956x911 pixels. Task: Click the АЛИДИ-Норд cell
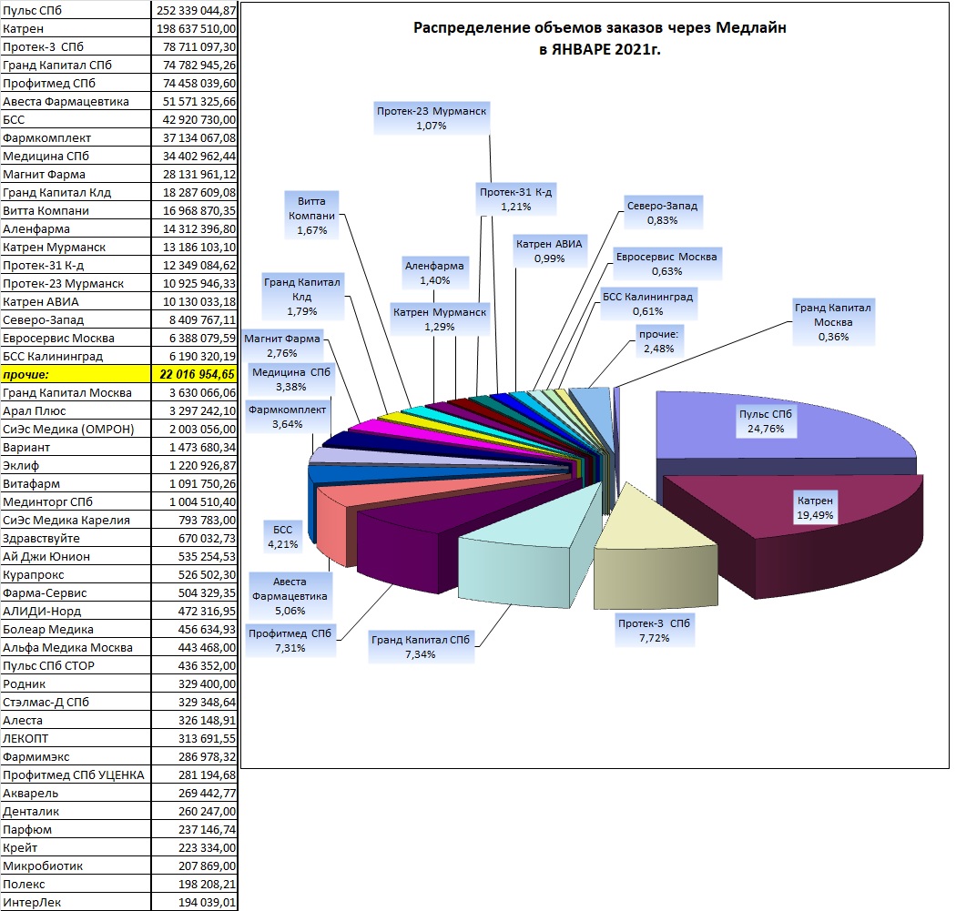pyautogui.click(x=76, y=612)
